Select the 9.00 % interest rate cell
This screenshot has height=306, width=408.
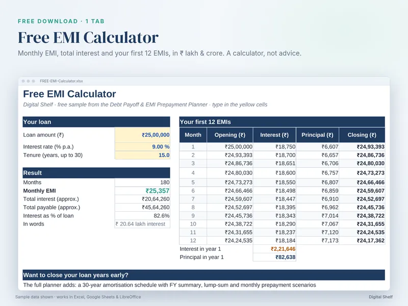142,147
